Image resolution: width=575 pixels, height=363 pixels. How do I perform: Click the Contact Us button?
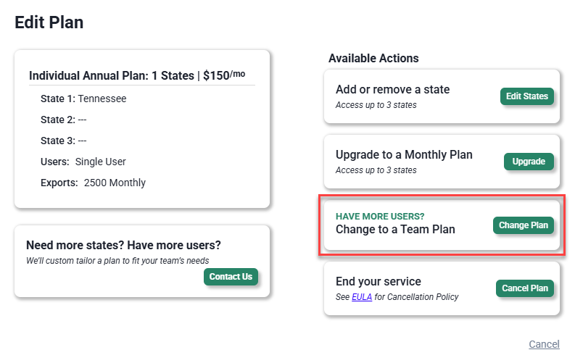click(x=231, y=277)
